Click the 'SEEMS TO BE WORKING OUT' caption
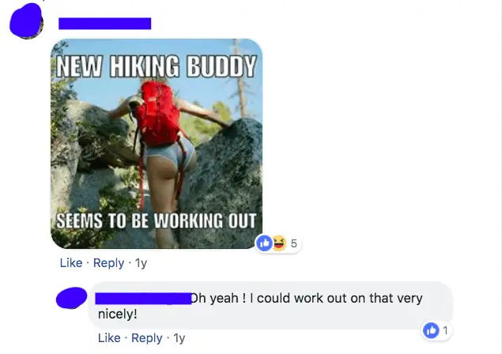Viewport: 502px width, 354px height. pos(157,220)
